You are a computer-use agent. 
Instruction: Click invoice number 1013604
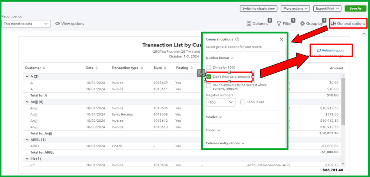pyautogui.click(x=161, y=165)
